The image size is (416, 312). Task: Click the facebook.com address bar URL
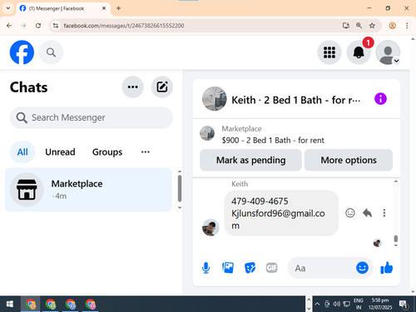click(x=124, y=26)
